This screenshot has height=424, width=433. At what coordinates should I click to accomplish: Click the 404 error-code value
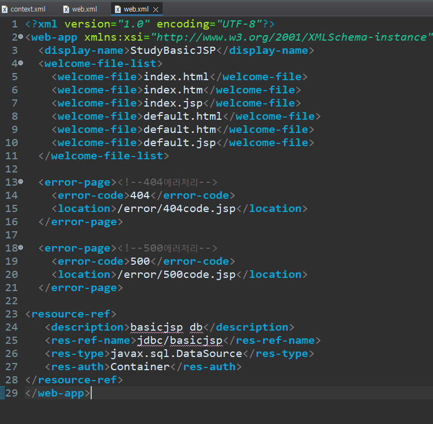(140, 196)
